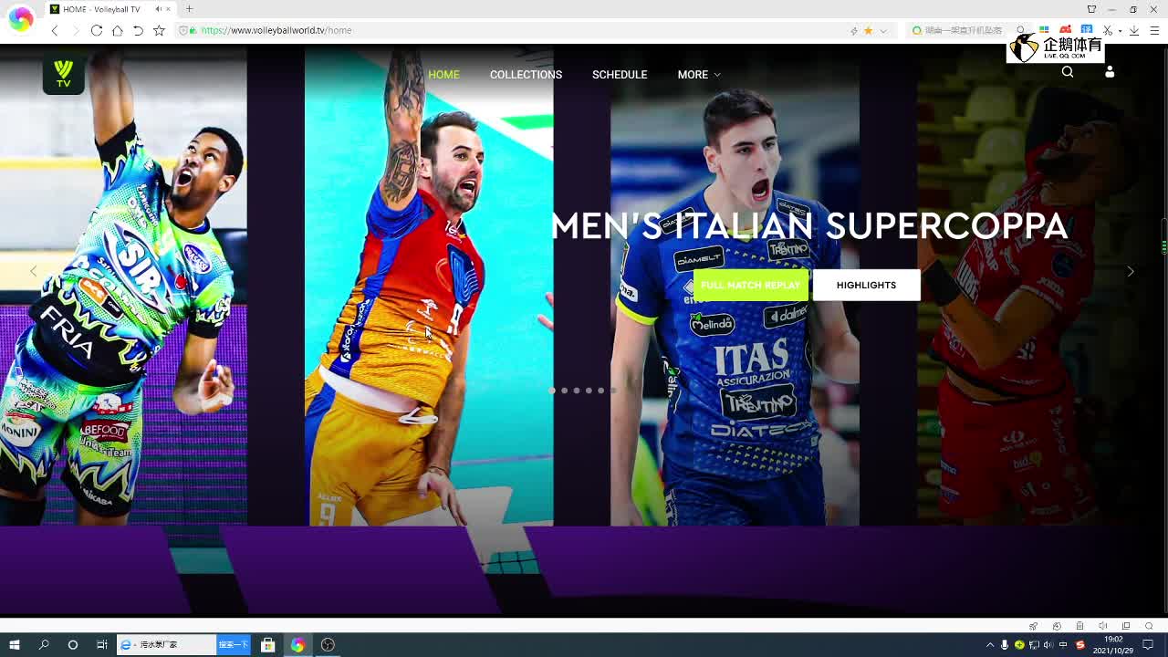
Task: Bookmark page with the star outline icon
Action: click(159, 30)
